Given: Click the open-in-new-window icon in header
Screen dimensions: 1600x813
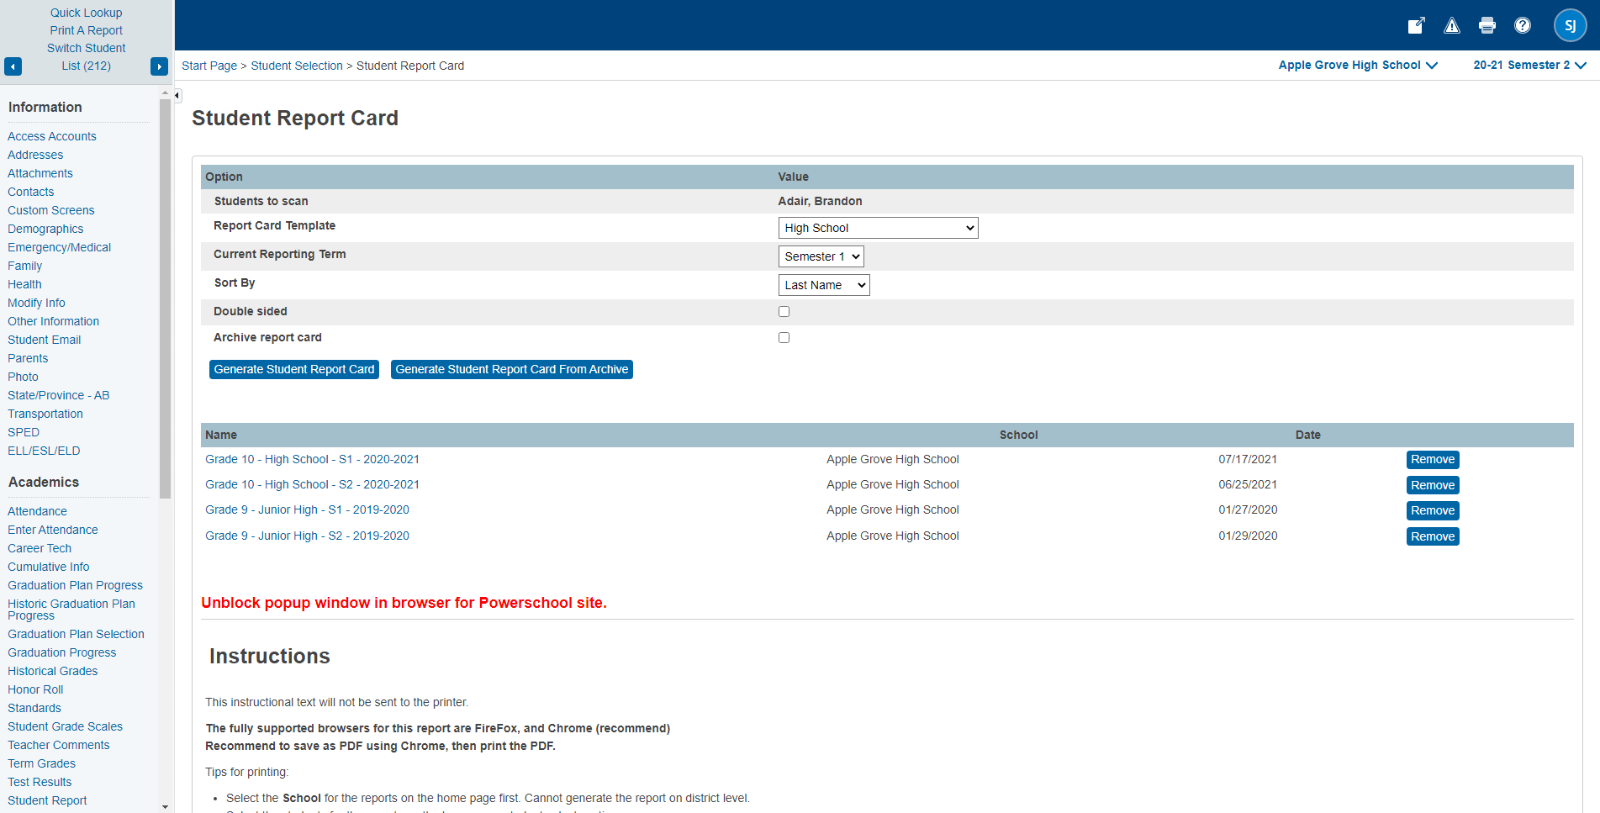Looking at the screenshot, I should [x=1416, y=25].
